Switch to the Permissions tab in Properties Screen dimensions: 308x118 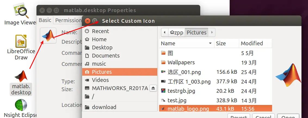tap(68, 20)
